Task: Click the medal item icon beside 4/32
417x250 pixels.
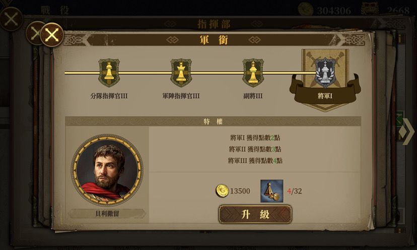Action: 272,191
